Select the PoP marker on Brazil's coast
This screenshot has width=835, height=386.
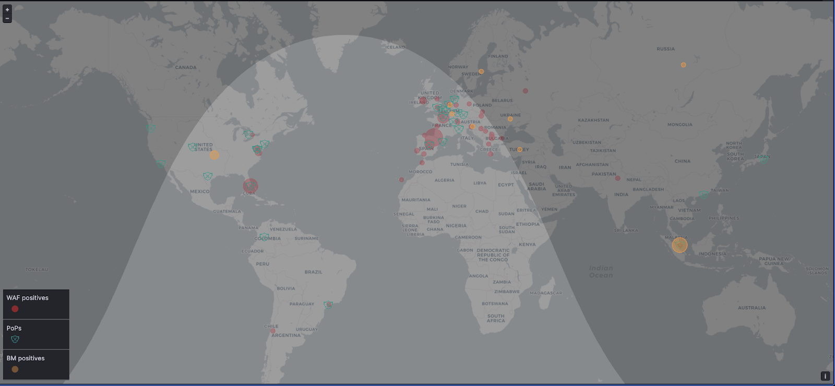(x=328, y=305)
